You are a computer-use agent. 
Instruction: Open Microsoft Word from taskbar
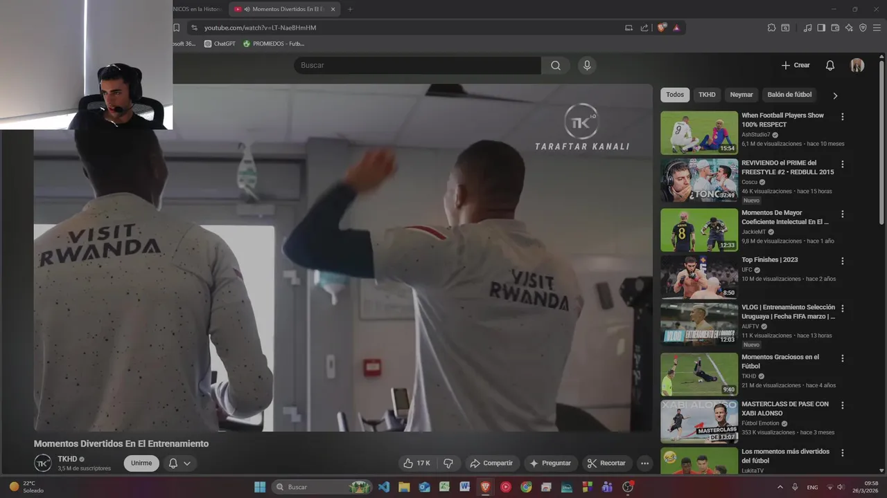coord(464,487)
